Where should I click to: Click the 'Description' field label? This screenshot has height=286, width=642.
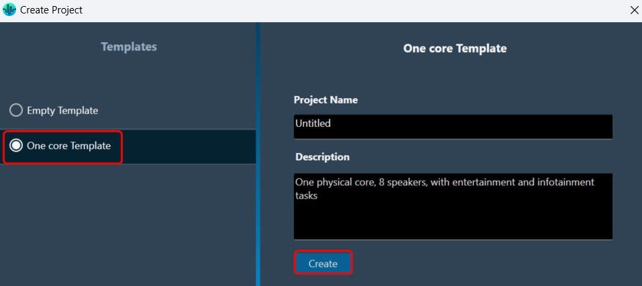(323, 157)
